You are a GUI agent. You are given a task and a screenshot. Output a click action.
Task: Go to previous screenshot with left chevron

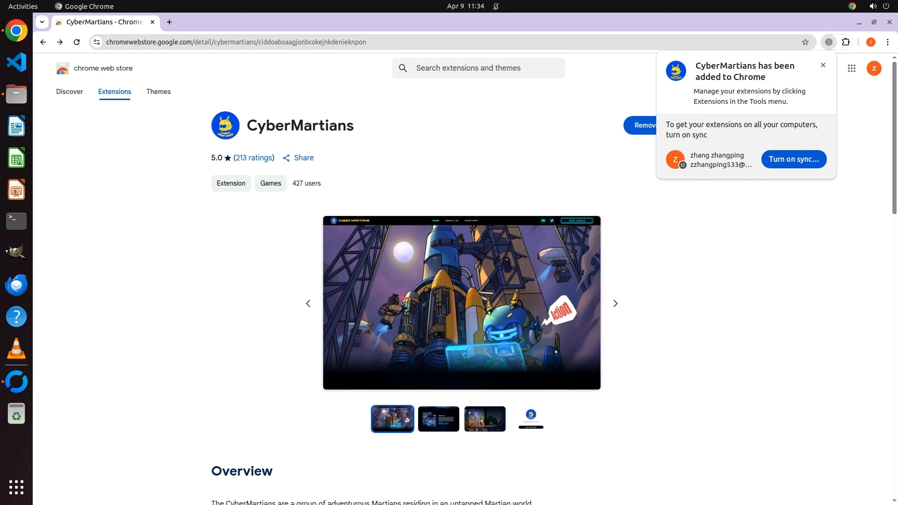point(308,303)
